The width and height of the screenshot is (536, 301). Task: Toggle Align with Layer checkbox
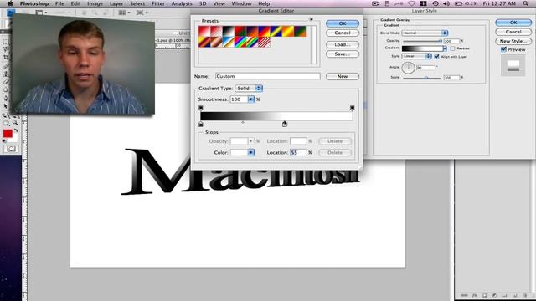436,57
